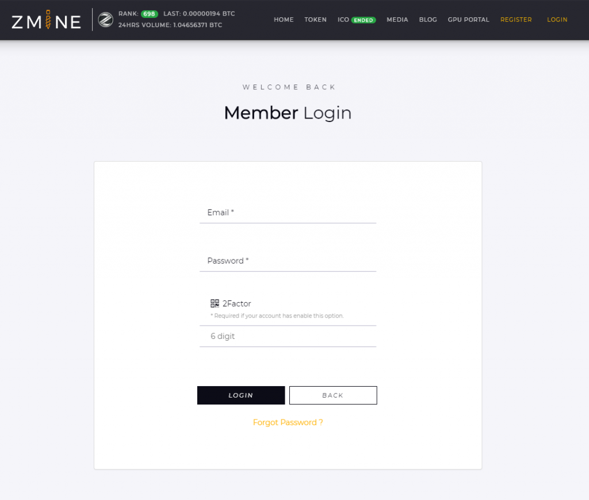The height and width of the screenshot is (500, 589).
Task: Click the green rank 698 badge
Action: pyautogui.click(x=149, y=13)
